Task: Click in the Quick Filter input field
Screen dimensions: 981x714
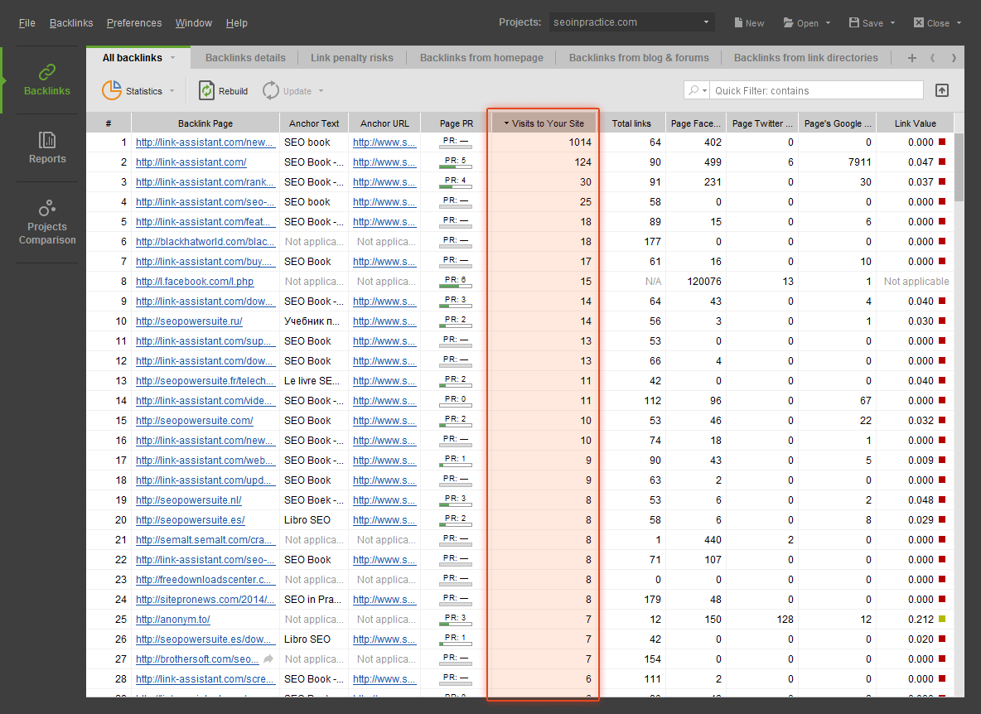Action: tap(816, 90)
